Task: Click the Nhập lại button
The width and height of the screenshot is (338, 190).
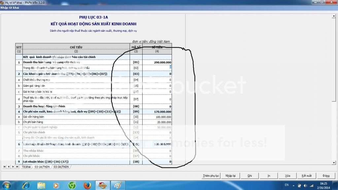Action: (230, 176)
